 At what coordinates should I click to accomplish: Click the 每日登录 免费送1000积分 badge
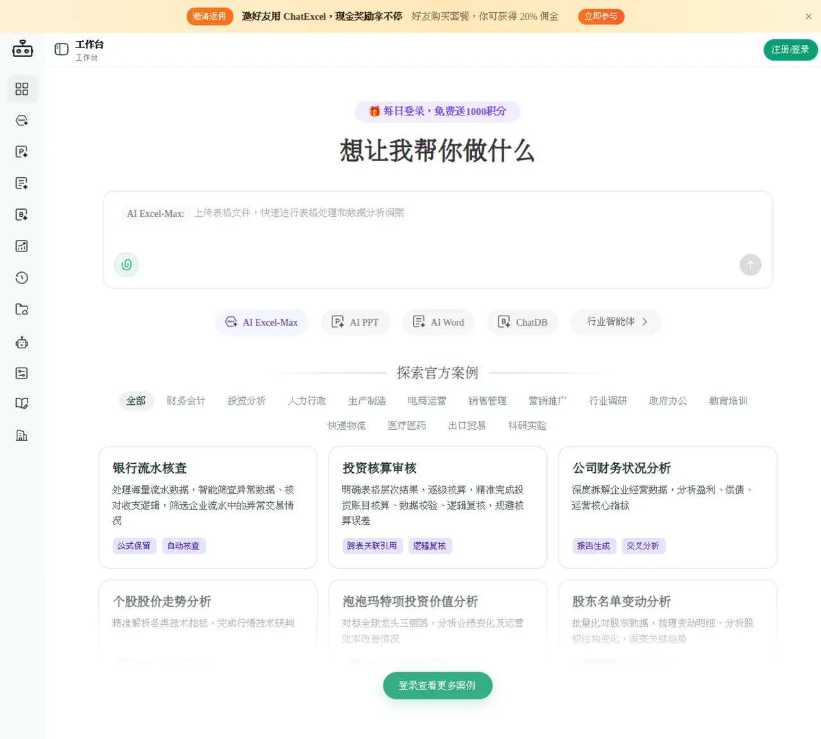[x=437, y=111]
